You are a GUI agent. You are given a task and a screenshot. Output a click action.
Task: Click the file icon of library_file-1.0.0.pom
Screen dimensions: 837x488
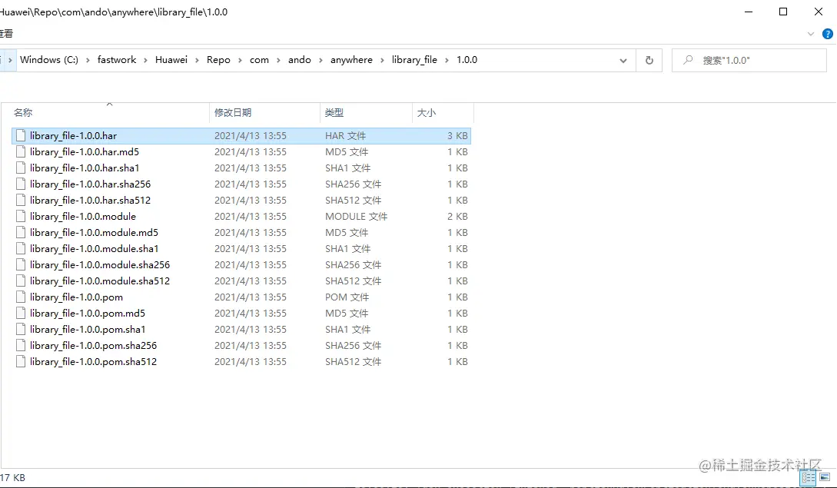[21, 297]
